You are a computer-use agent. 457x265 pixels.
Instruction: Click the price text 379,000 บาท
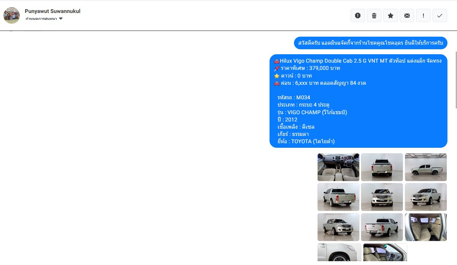click(325, 68)
